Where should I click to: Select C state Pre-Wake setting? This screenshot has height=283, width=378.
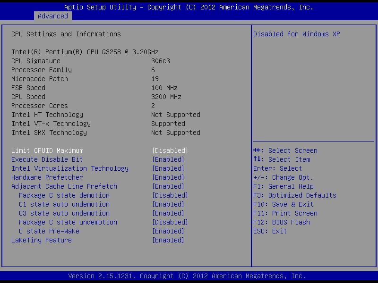pos(49,231)
